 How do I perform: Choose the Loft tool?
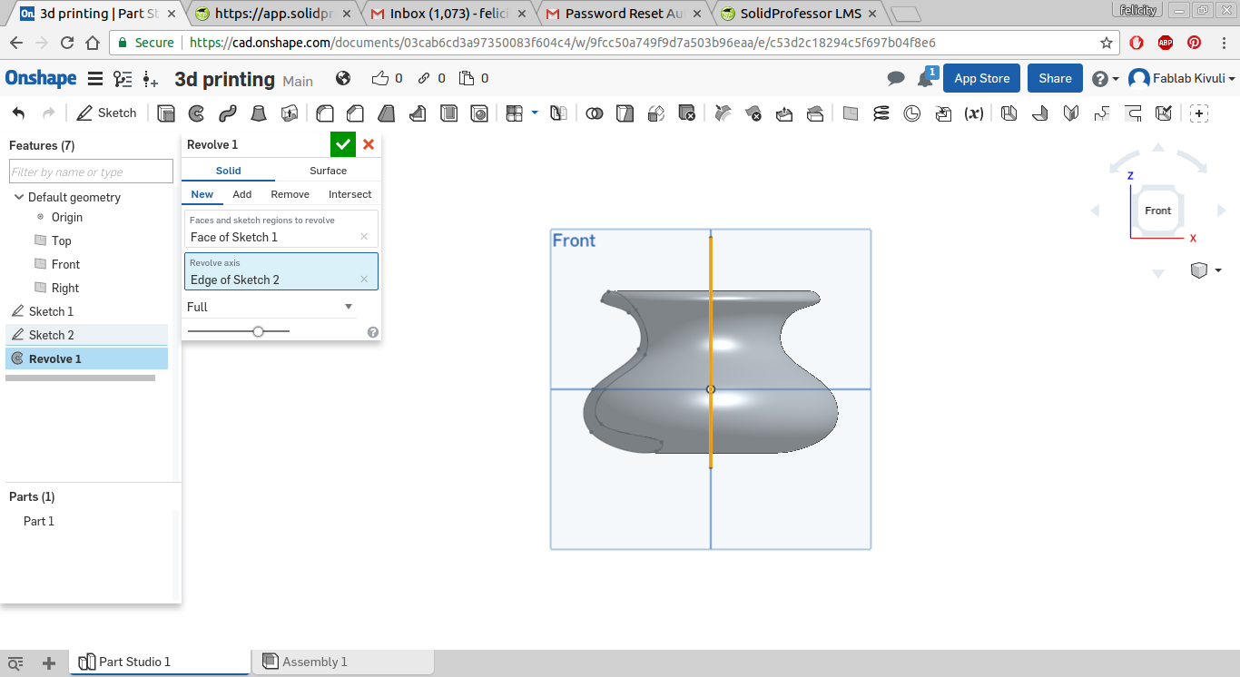(x=259, y=113)
